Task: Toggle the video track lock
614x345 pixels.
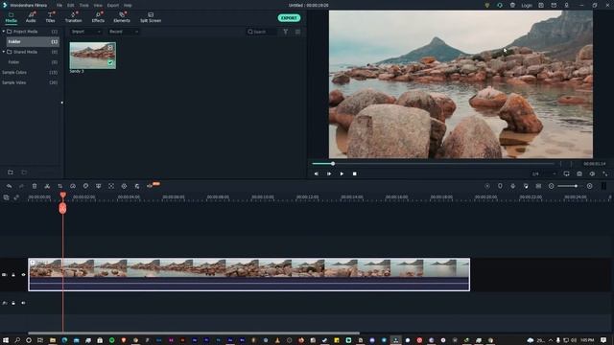Action: 13,275
